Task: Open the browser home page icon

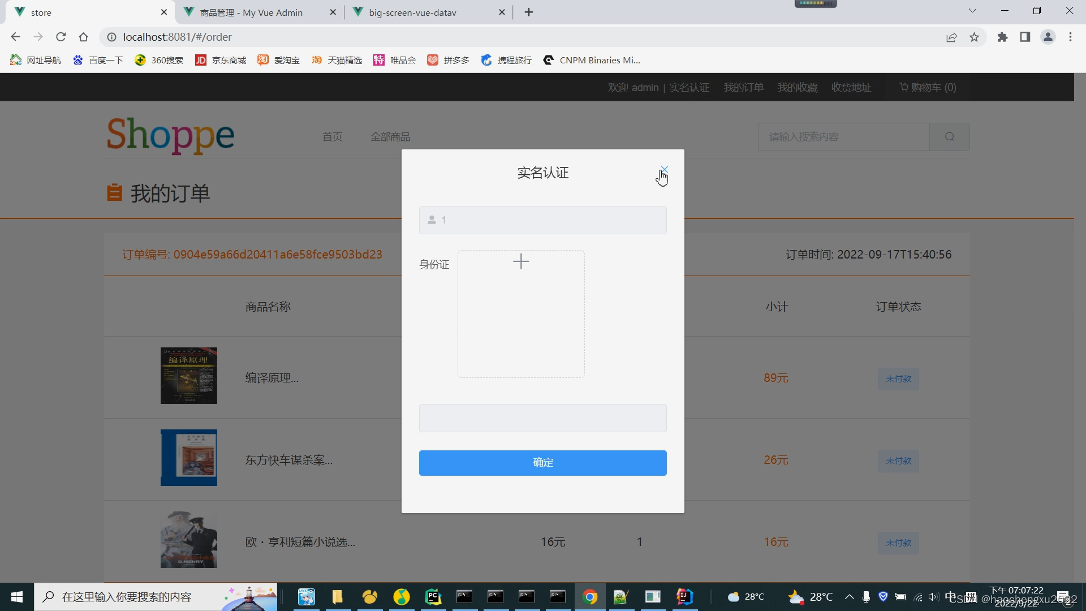Action: pos(83,37)
